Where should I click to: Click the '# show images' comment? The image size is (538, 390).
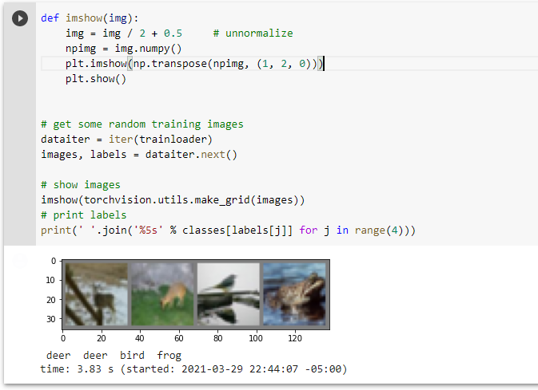coord(81,185)
